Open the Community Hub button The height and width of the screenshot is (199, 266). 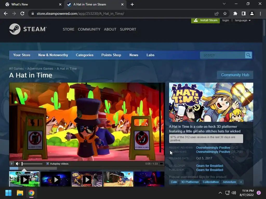tap(235, 75)
